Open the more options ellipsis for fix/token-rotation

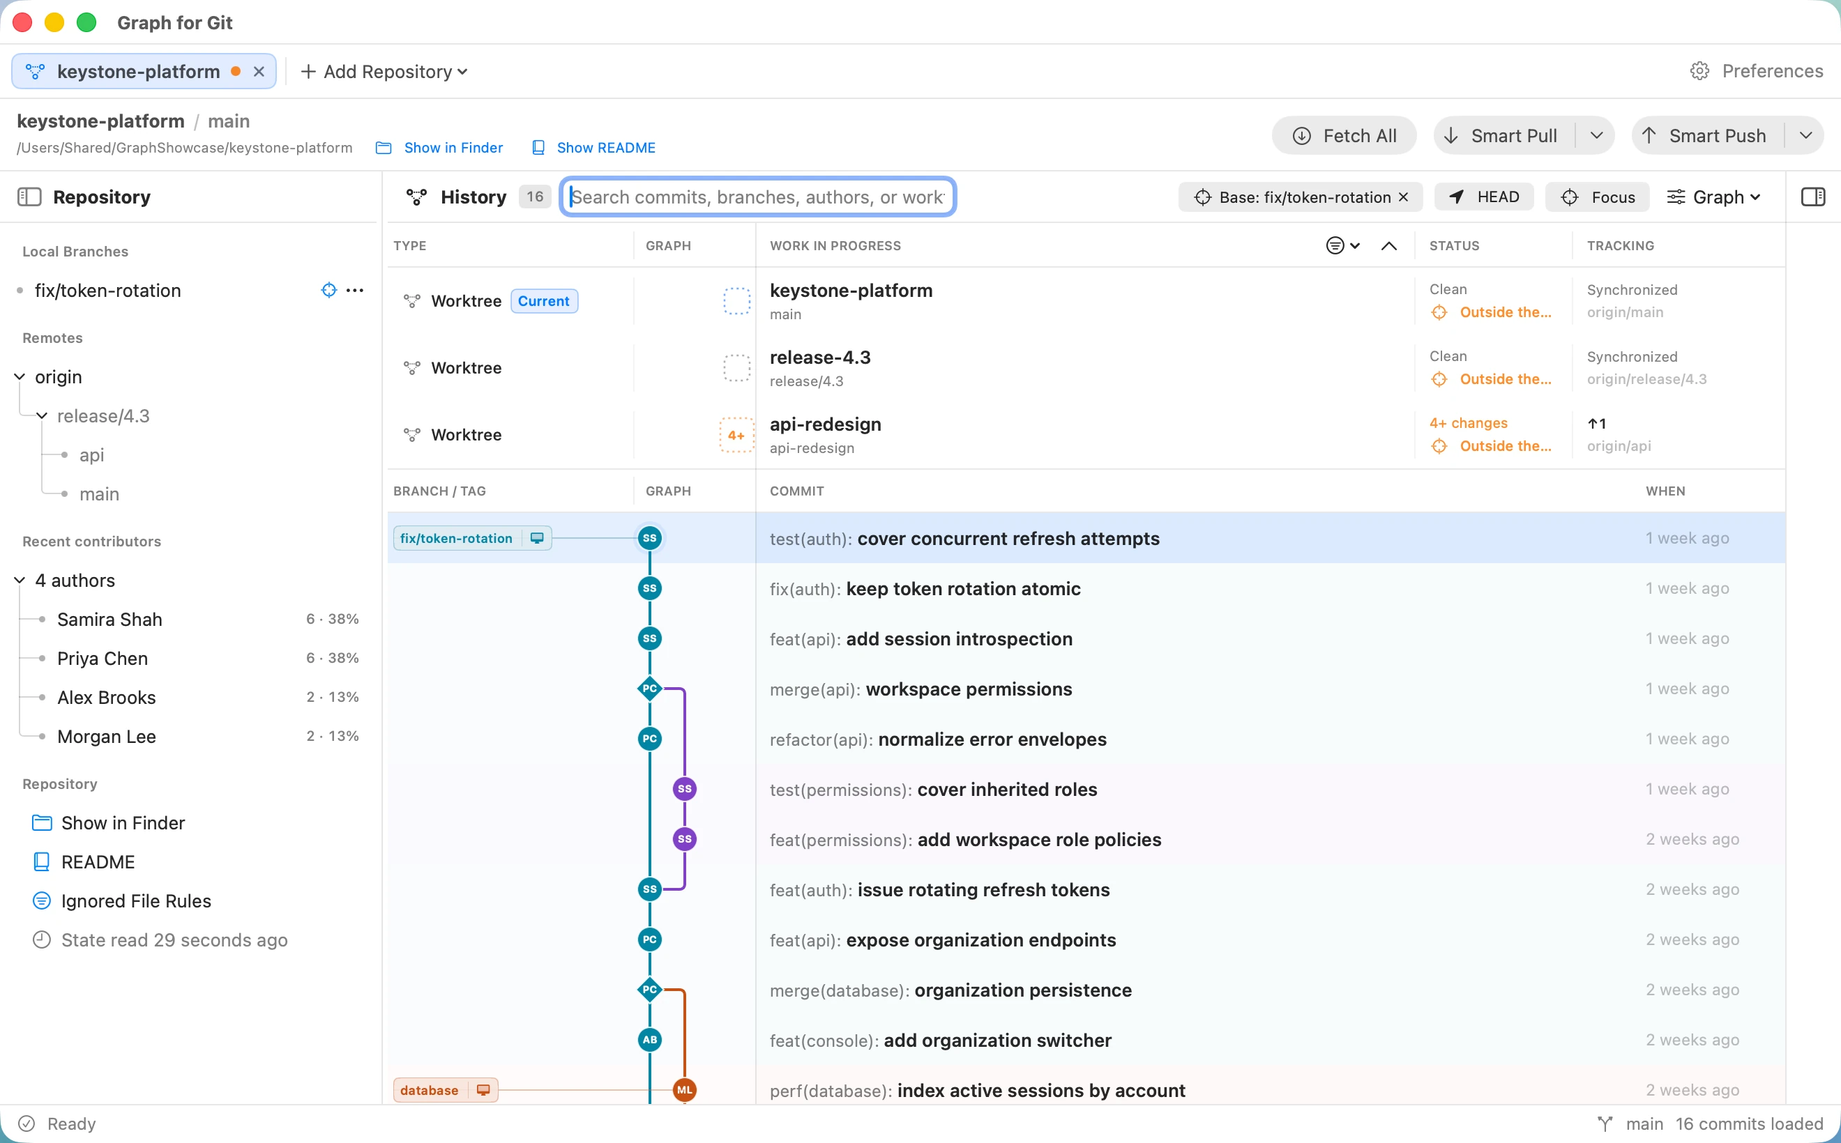(x=355, y=291)
